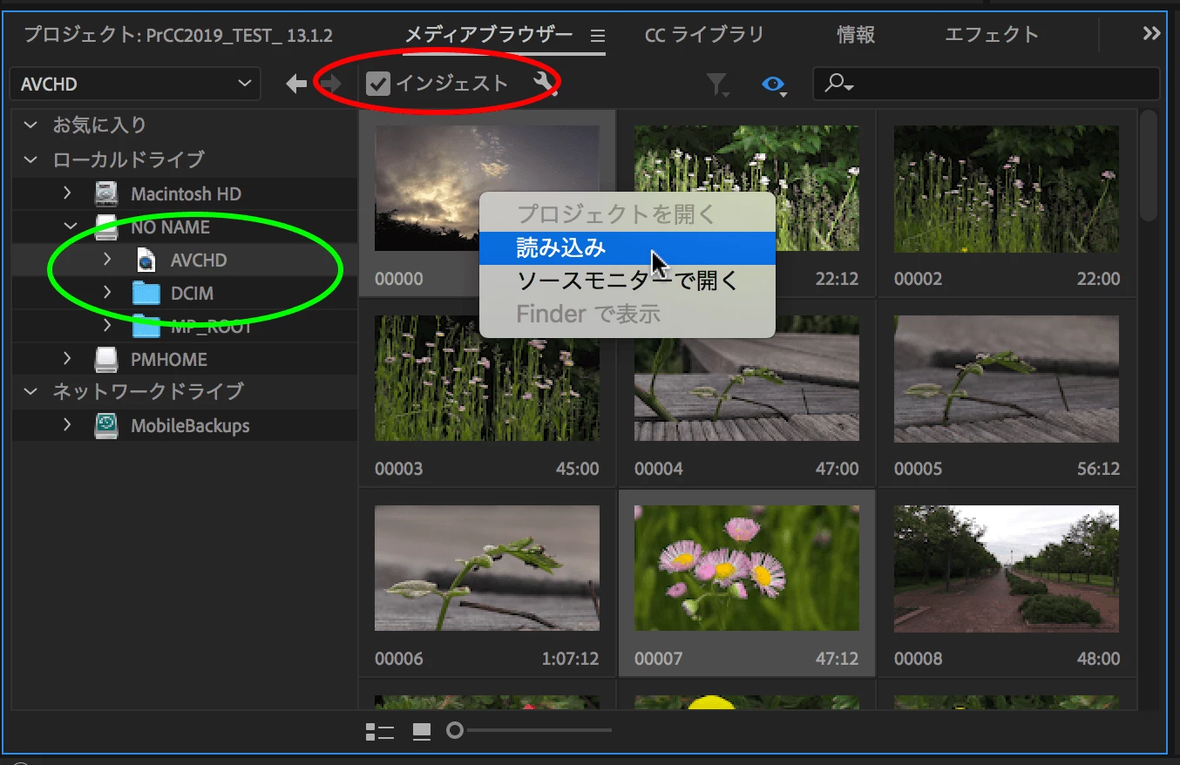
Task: Select the DCIM folder label
Action: [x=192, y=294]
